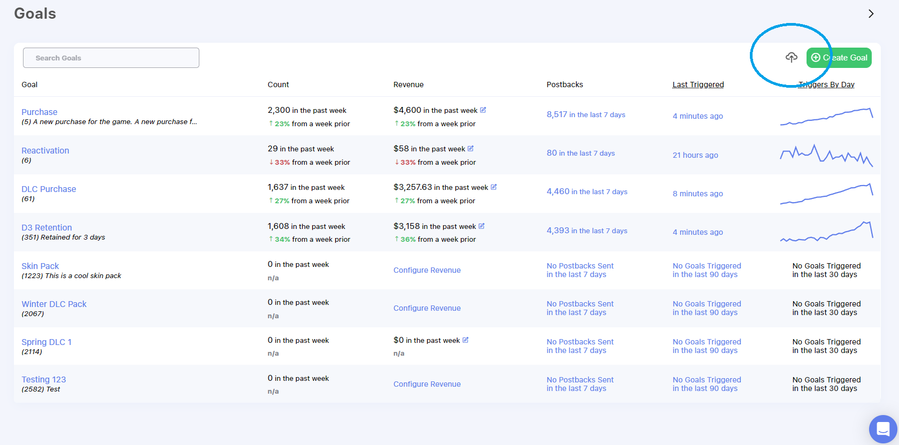Click 21 hours ago for Reactivation

click(x=695, y=155)
